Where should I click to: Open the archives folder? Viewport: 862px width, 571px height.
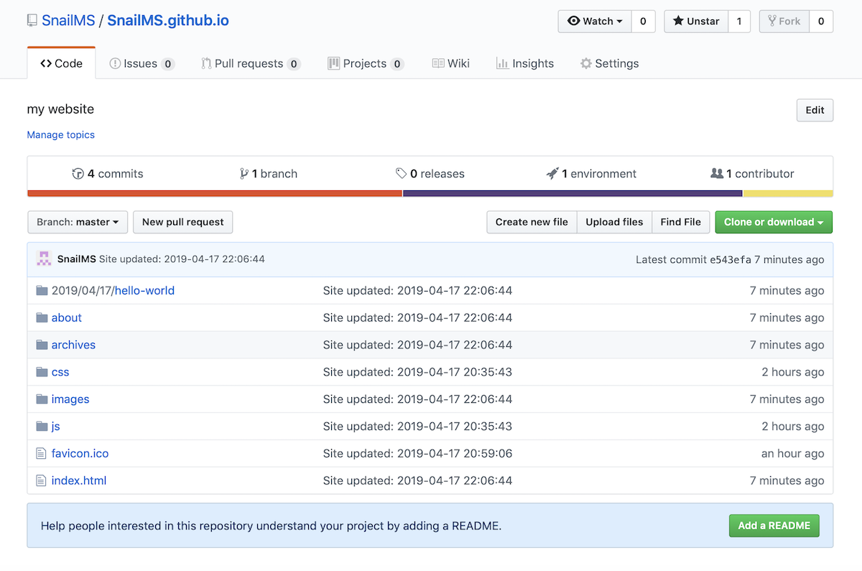pos(73,345)
